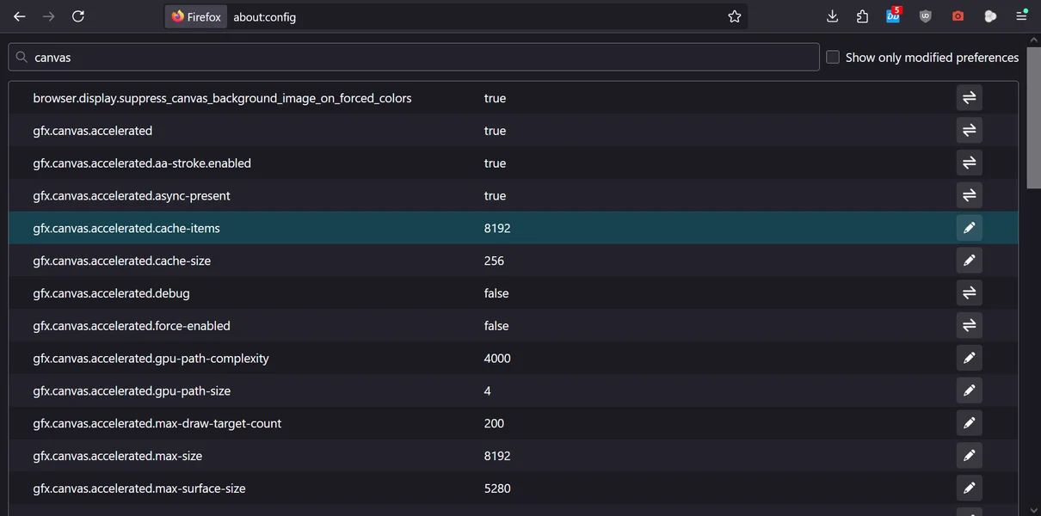Go back to the previous page
This screenshot has width=1041, height=516.
pyautogui.click(x=20, y=16)
